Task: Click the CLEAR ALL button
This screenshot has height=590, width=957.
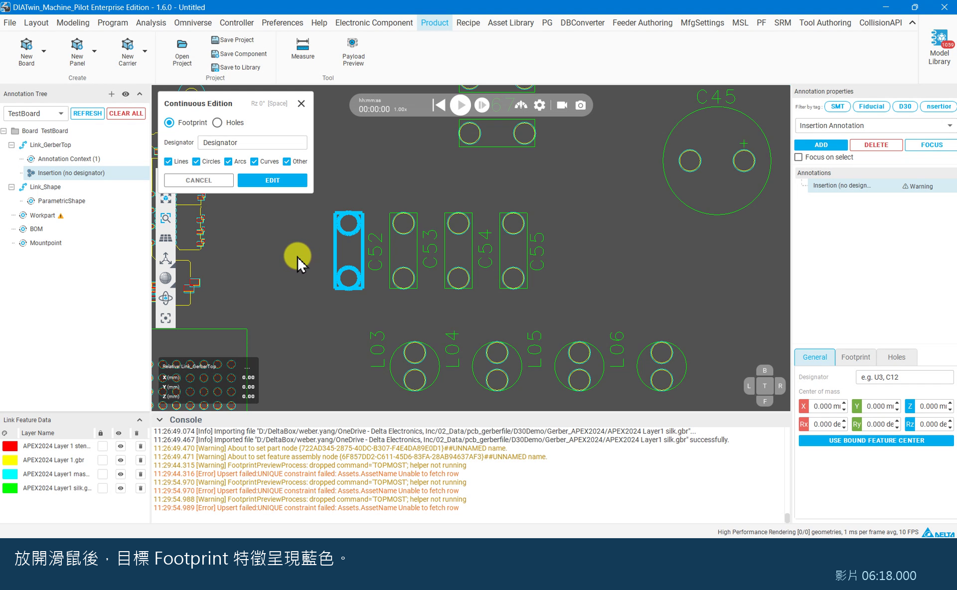Action: [x=126, y=114]
